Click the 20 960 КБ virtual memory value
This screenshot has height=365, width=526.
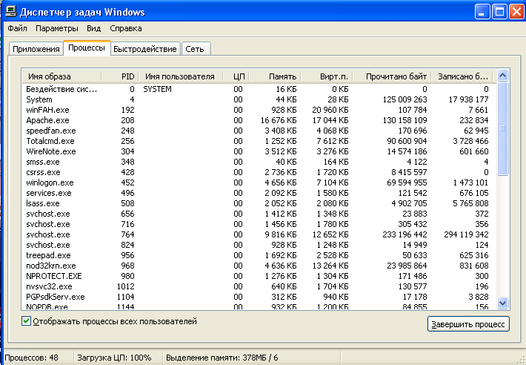(x=330, y=110)
